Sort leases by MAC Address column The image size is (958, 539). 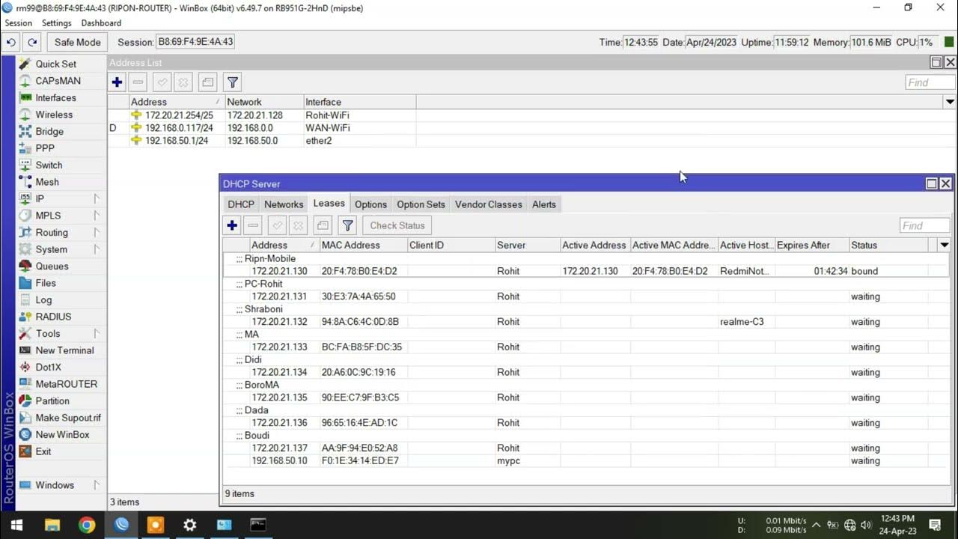[x=362, y=245]
